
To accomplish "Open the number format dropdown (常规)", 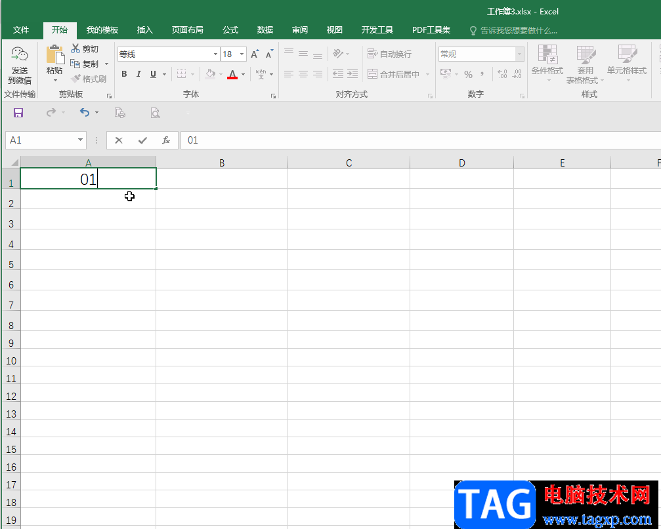I will pyautogui.click(x=520, y=54).
